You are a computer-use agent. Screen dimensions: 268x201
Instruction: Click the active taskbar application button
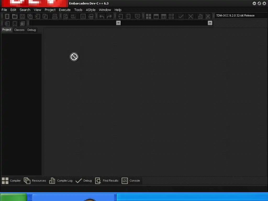click(75, 197)
